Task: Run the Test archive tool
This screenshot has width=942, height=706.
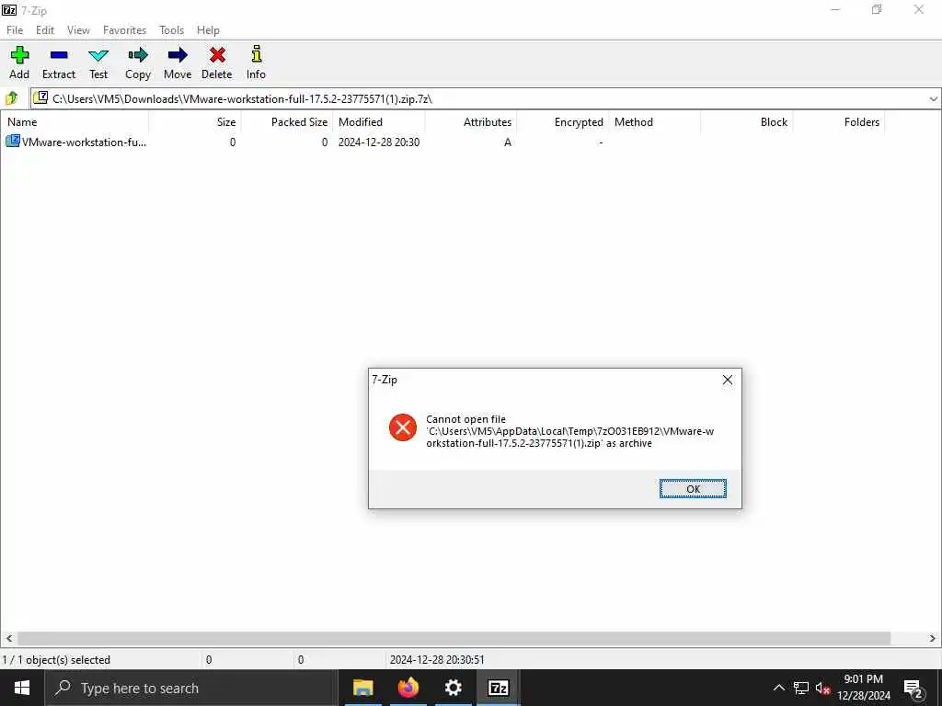Action: (x=98, y=63)
